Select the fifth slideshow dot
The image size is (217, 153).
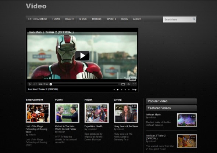tap(129, 90)
